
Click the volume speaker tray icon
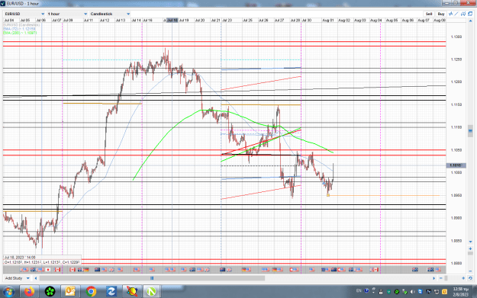click(413, 292)
